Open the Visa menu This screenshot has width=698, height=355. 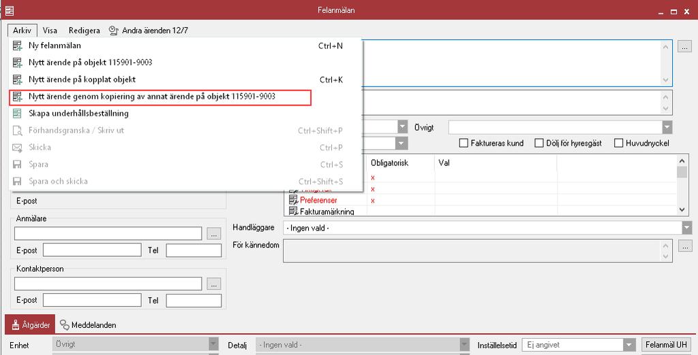click(x=50, y=31)
